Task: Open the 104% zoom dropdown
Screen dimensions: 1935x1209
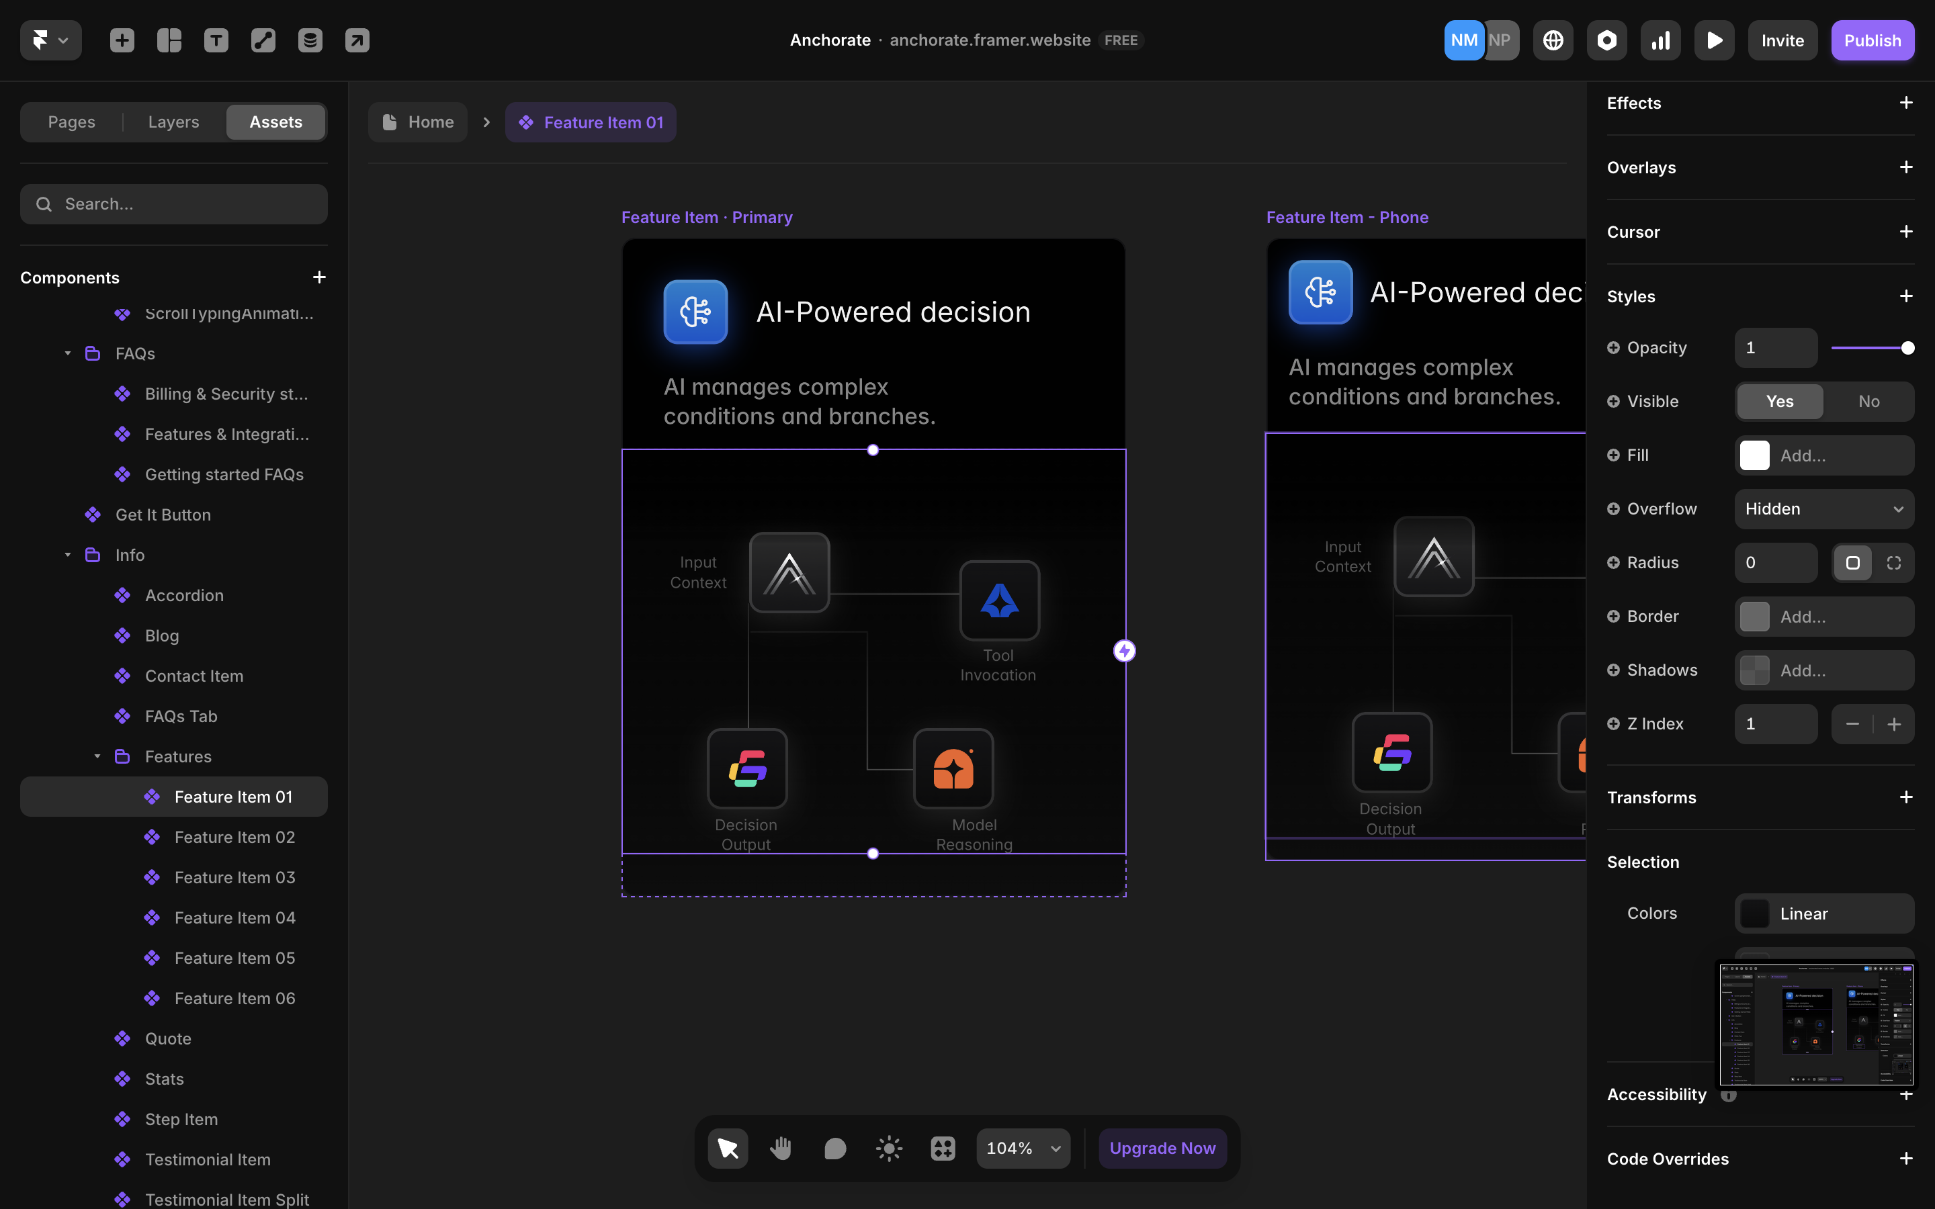Action: [x=1023, y=1149]
